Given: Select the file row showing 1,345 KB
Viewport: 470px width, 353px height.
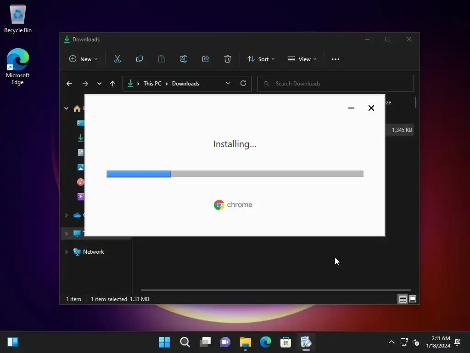Looking at the screenshot, I should [x=400, y=130].
